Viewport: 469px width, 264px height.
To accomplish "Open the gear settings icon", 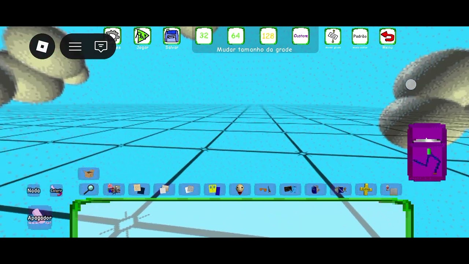I will pos(112,36).
